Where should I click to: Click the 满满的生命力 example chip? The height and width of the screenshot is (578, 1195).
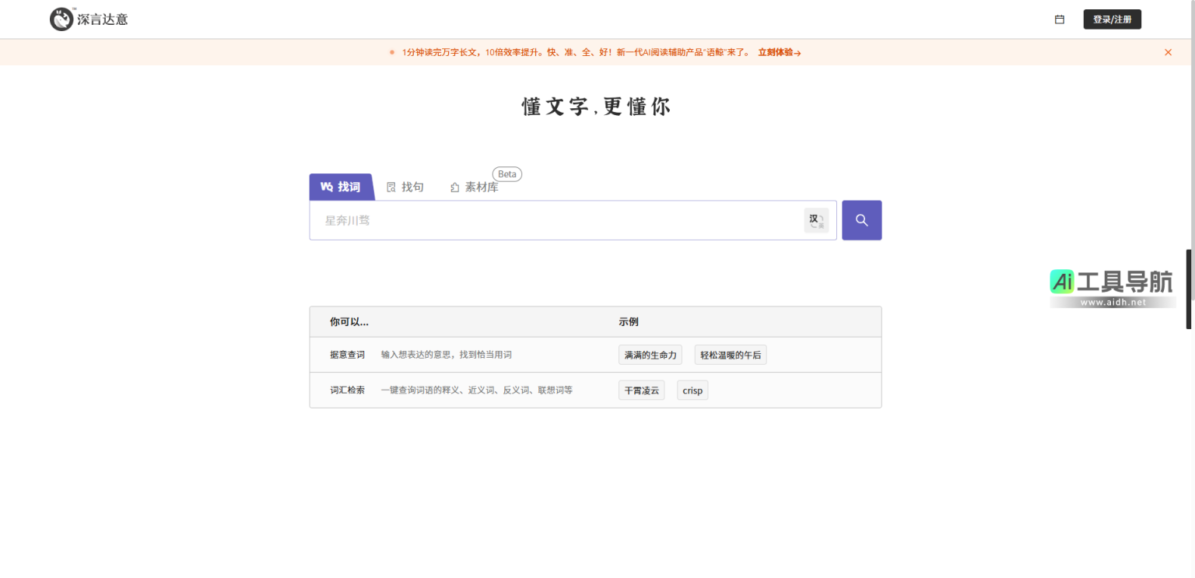click(x=650, y=355)
